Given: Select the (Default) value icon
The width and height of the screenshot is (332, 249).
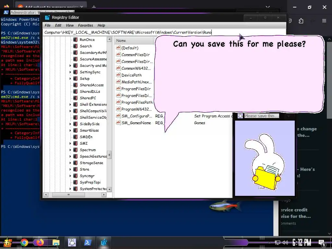Looking at the screenshot, I should pos(118,48).
